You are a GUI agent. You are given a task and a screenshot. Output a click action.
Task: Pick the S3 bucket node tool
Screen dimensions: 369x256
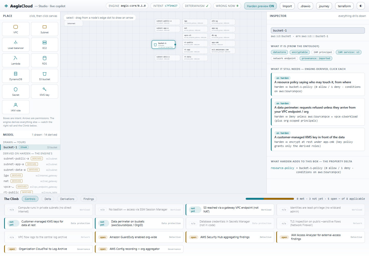45,76
